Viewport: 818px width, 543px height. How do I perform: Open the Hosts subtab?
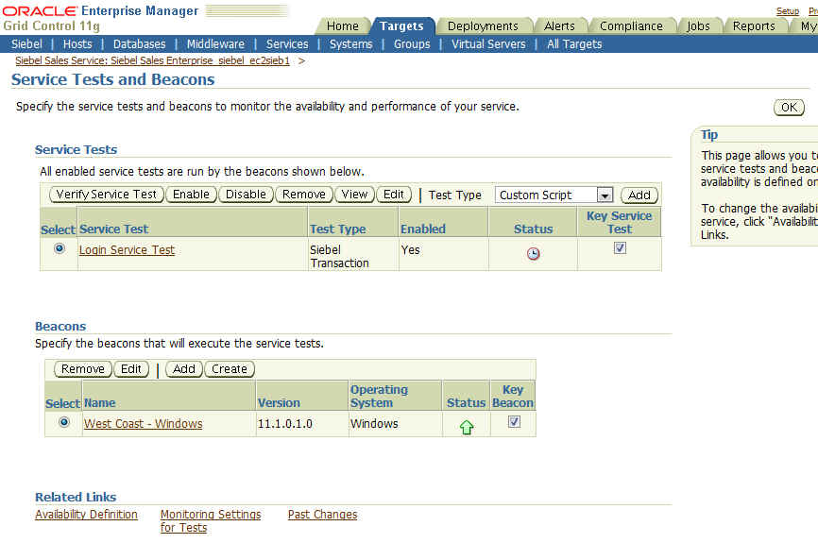pyautogui.click(x=77, y=44)
